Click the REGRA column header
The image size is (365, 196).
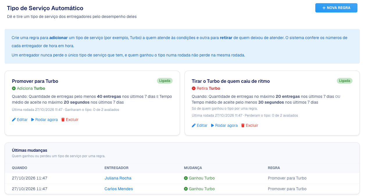point(274,168)
